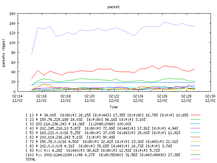This screenshot has width=217, height=163.
Task: Click the orange legend line for entry 9
Action: click(195, 150)
